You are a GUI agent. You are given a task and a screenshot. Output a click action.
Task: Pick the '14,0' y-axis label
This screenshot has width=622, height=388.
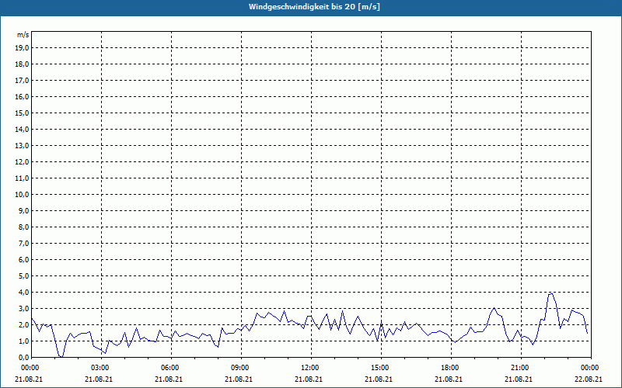pos(22,129)
